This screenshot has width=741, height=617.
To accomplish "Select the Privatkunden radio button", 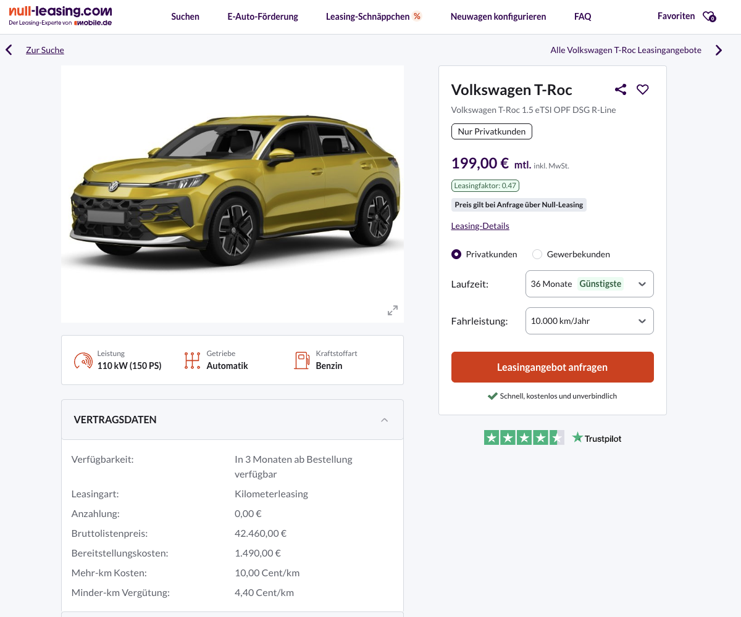I will click(456, 254).
